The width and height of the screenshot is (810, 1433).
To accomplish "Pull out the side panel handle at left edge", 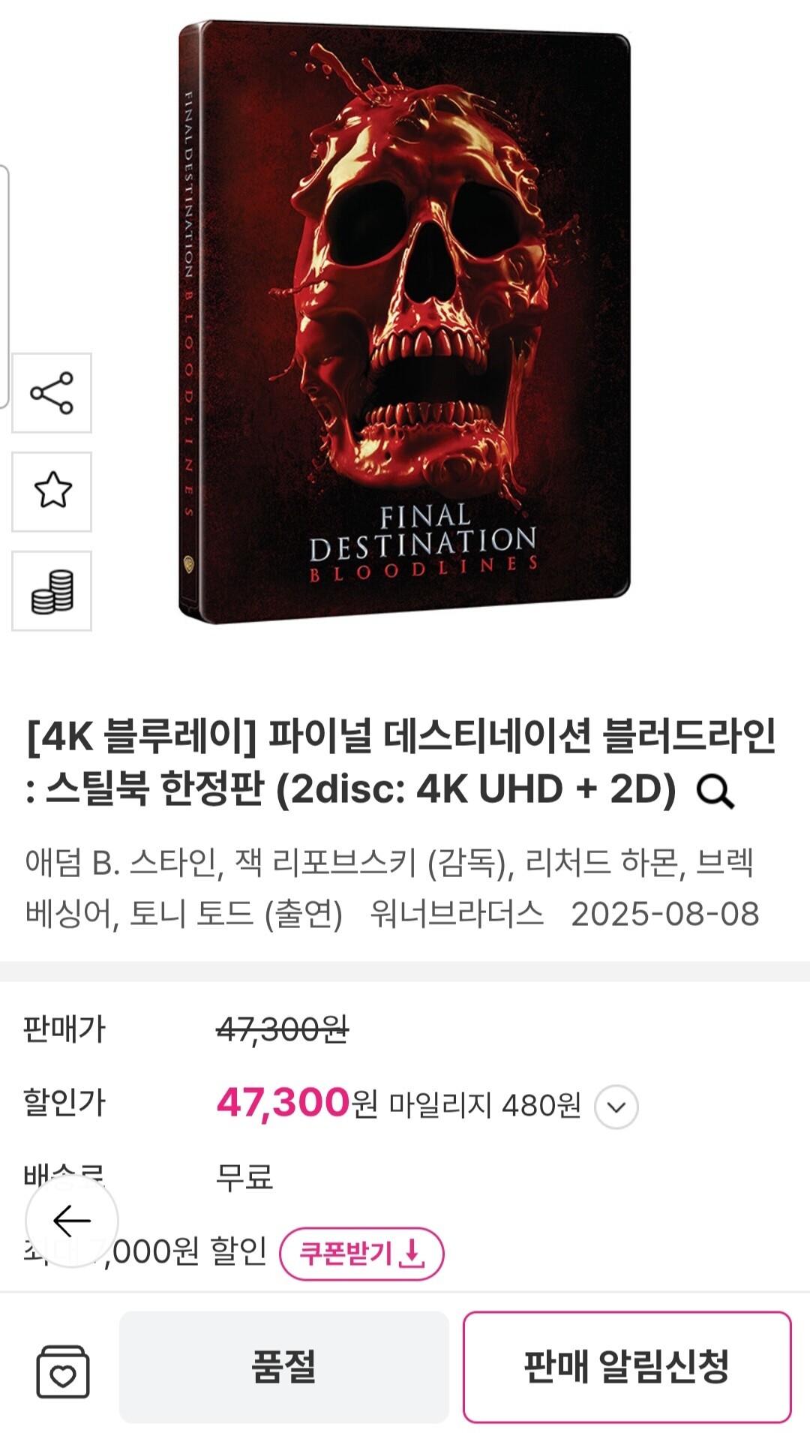I will coord(4,286).
